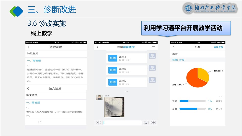Tap the voice input icon in chat bar
The width and height of the screenshot is (242, 136).
click(x=98, y=123)
